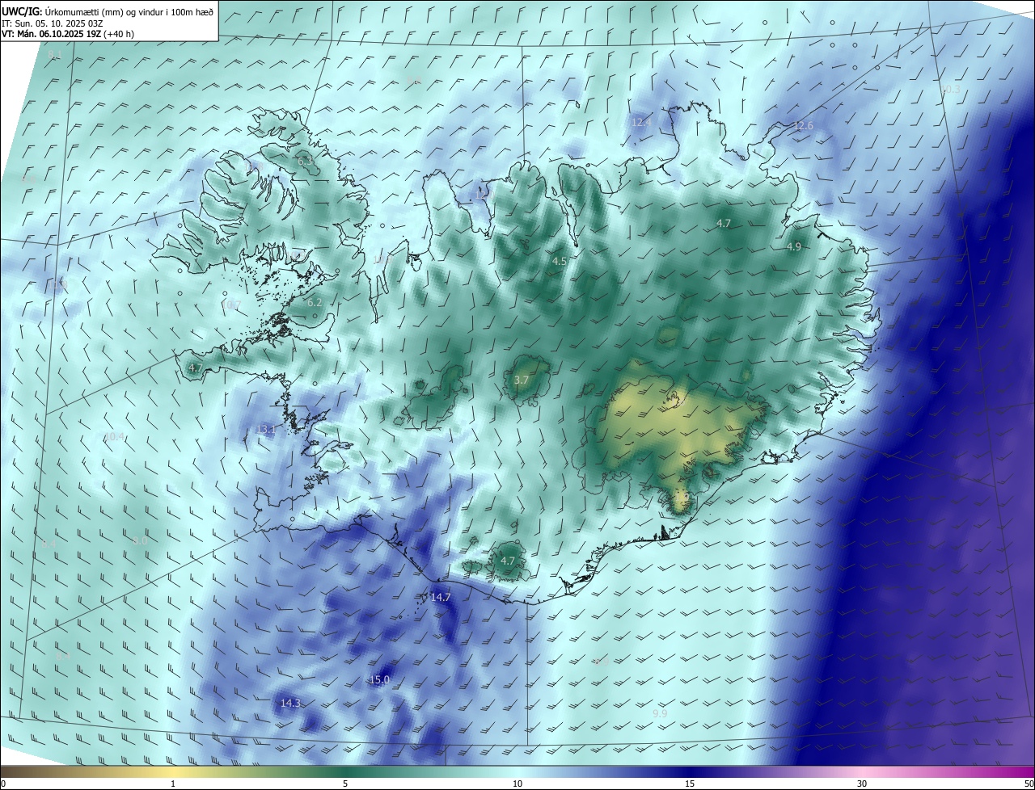
Task: Click the '0' tick on the color scale
Action: coord(3,784)
